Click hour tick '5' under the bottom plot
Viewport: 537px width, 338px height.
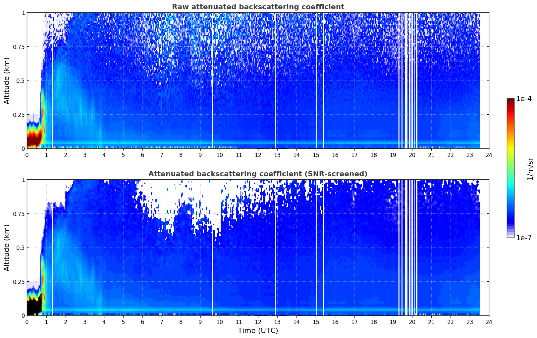coord(123,322)
